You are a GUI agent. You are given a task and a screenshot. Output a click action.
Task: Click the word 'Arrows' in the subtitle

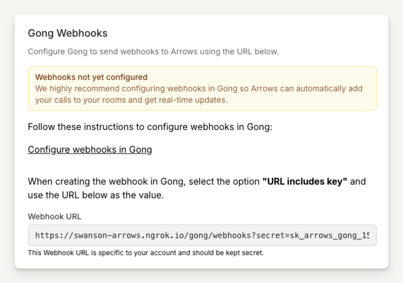pyautogui.click(x=184, y=51)
